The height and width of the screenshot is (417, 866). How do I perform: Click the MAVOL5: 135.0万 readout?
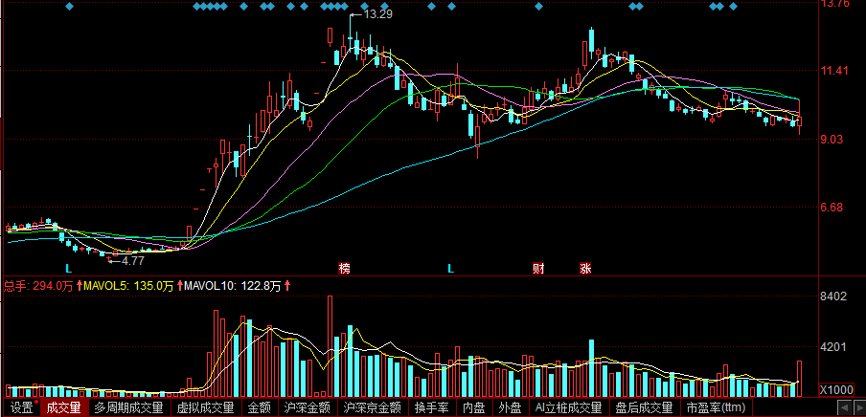tap(128, 286)
